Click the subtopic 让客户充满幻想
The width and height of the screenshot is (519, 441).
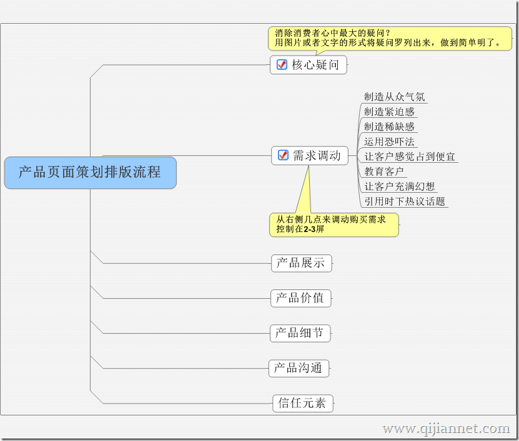400,187
